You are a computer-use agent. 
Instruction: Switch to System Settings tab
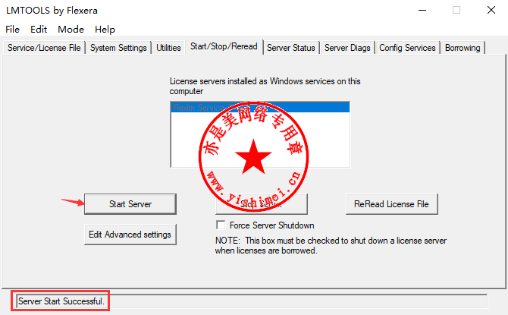[x=118, y=48]
